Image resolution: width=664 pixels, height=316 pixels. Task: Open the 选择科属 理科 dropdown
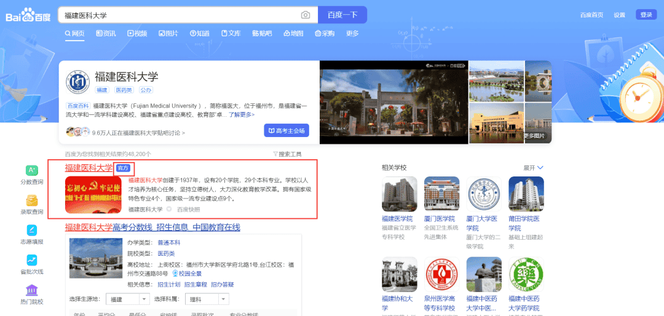[x=207, y=299]
